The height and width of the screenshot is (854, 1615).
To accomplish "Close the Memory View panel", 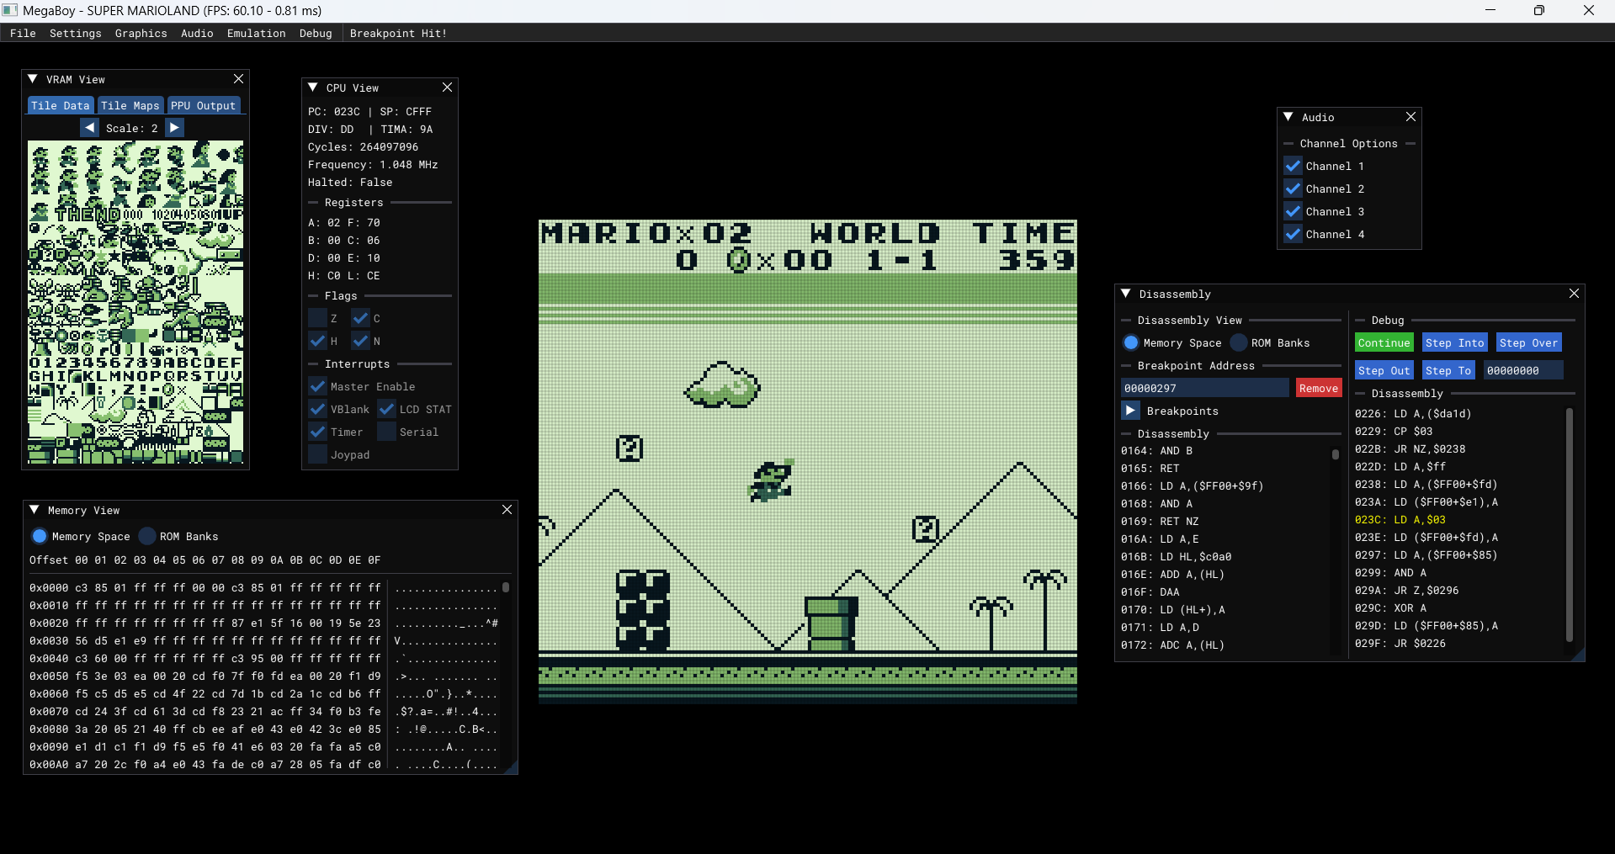I will 507,510.
